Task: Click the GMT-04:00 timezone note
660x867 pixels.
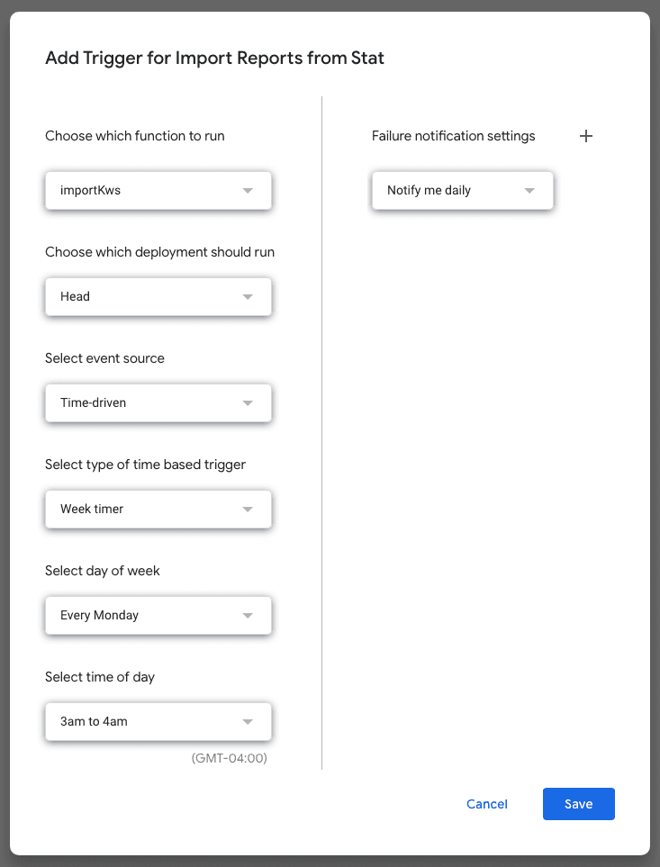Action: click(x=230, y=758)
